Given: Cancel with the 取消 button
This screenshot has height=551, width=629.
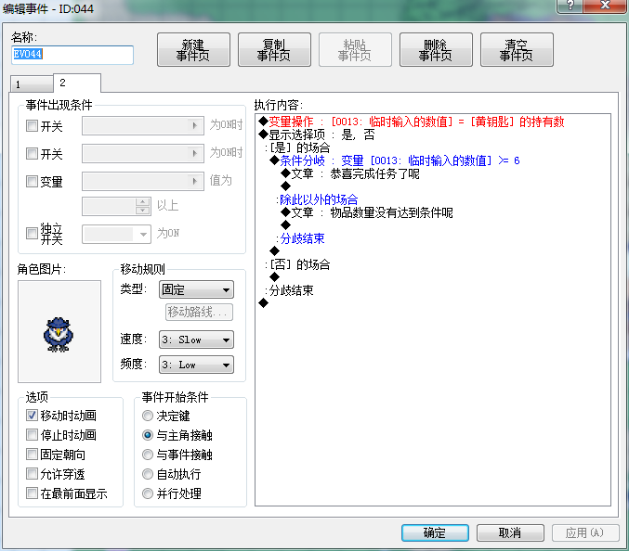Looking at the screenshot, I should (510, 532).
